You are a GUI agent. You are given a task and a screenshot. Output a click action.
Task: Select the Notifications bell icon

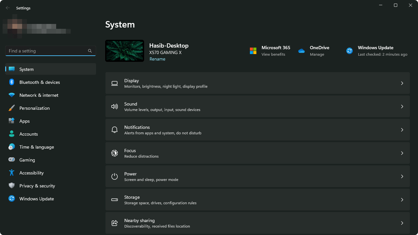click(x=115, y=129)
